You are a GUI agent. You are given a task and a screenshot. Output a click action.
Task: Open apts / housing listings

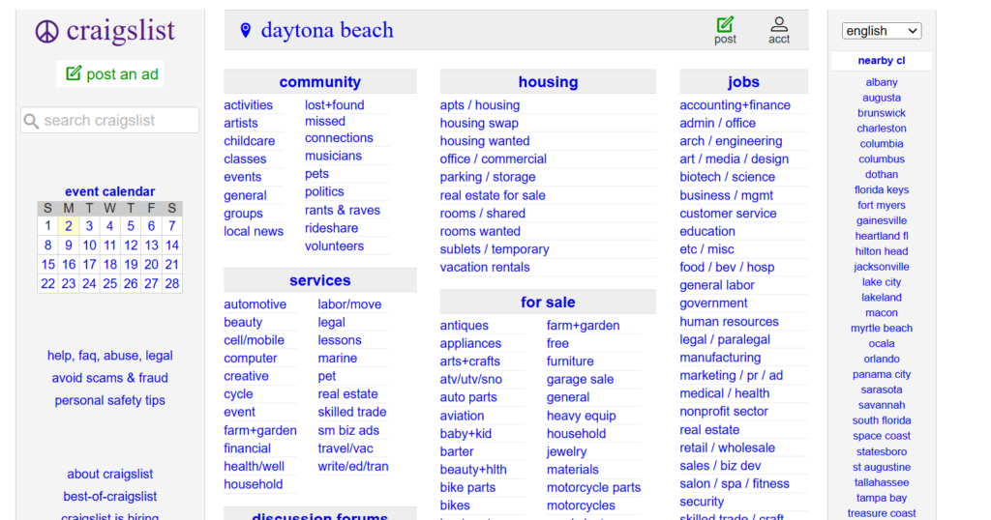(x=480, y=105)
